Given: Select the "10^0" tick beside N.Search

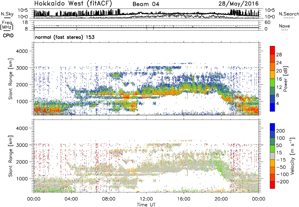Looking at the screenshot, I should click(x=269, y=17).
